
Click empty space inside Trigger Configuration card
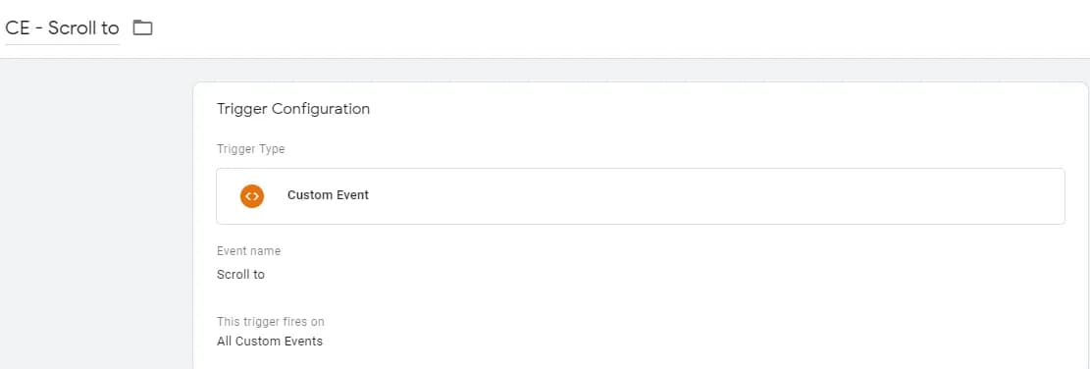pyautogui.click(x=696, y=298)
